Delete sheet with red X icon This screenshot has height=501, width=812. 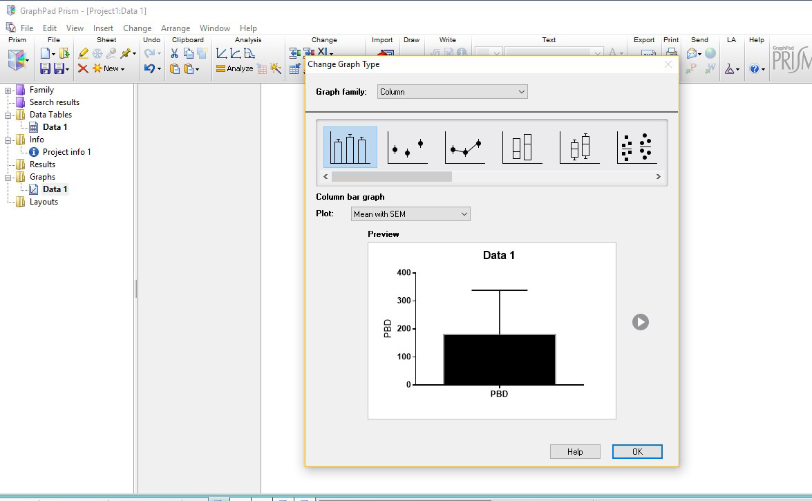pyautogui.click(x=83, y=68)
